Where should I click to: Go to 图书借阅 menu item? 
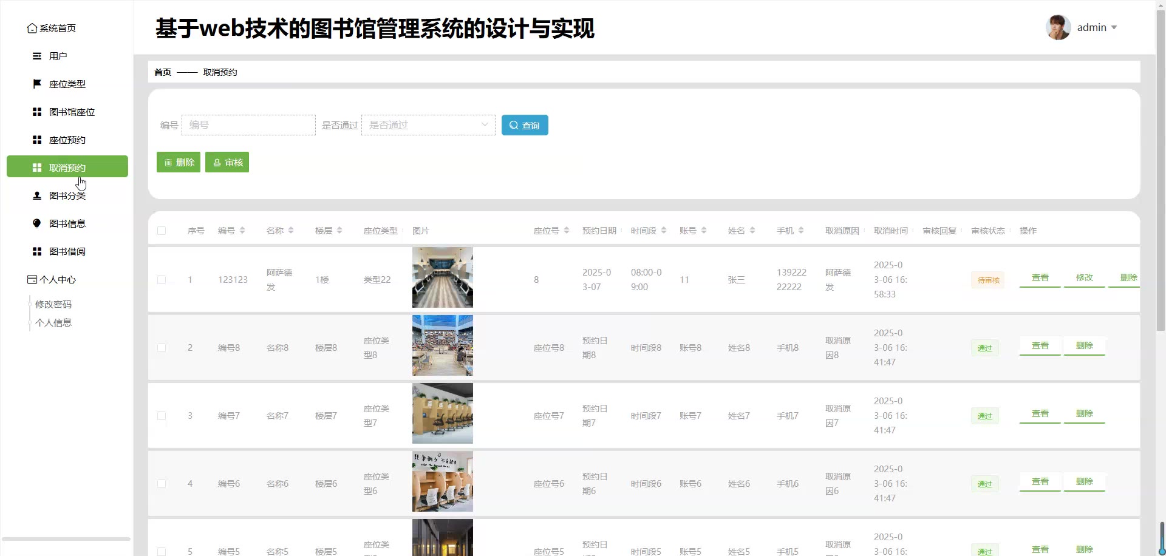(x=67, y=251)
